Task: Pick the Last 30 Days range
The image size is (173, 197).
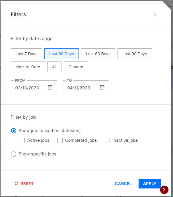Action: (x=61, y=54)
